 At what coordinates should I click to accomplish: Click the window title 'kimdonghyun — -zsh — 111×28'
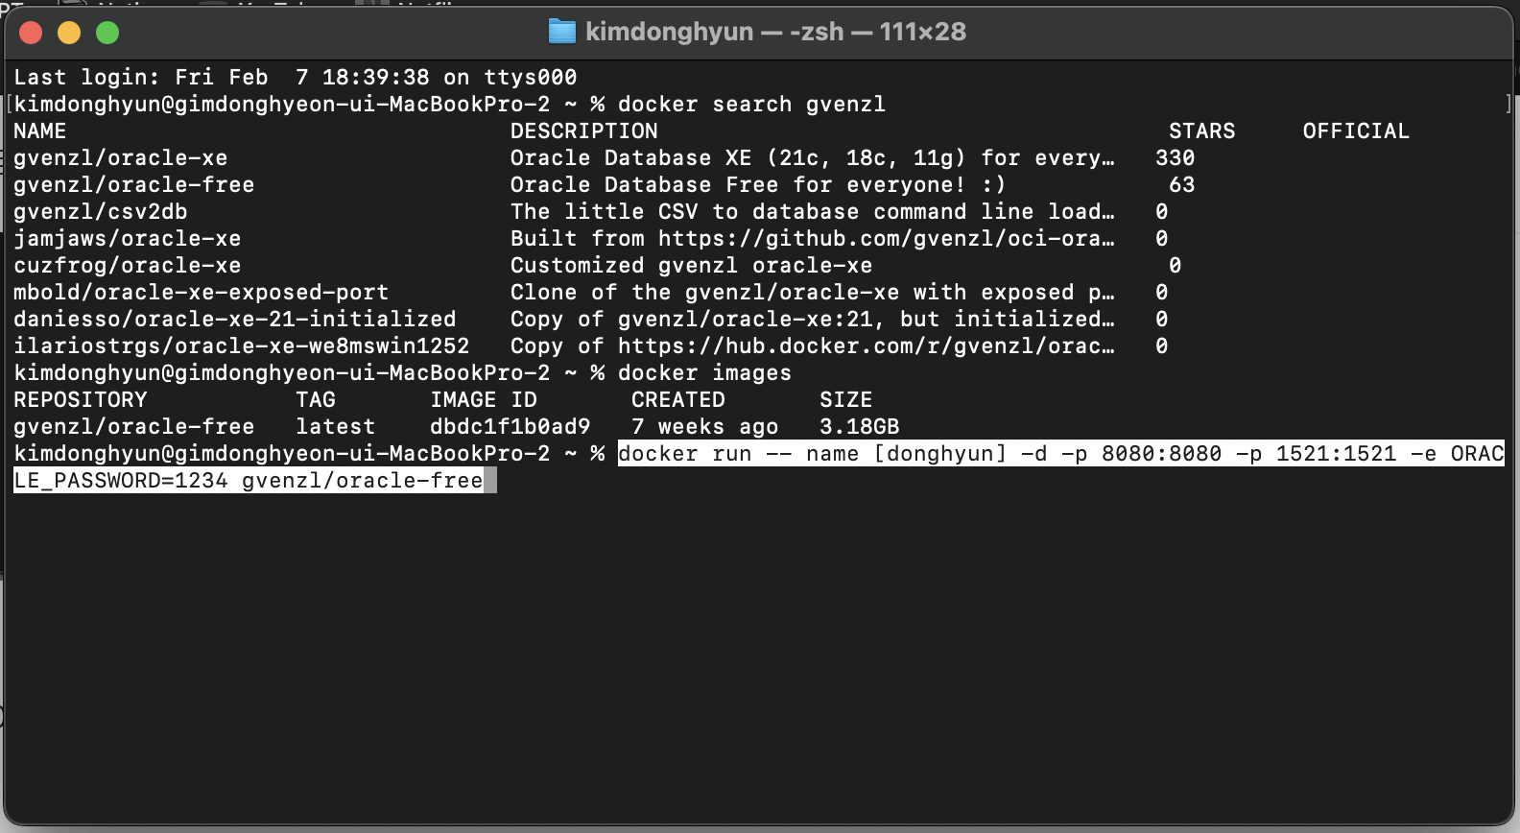point(775,32)
